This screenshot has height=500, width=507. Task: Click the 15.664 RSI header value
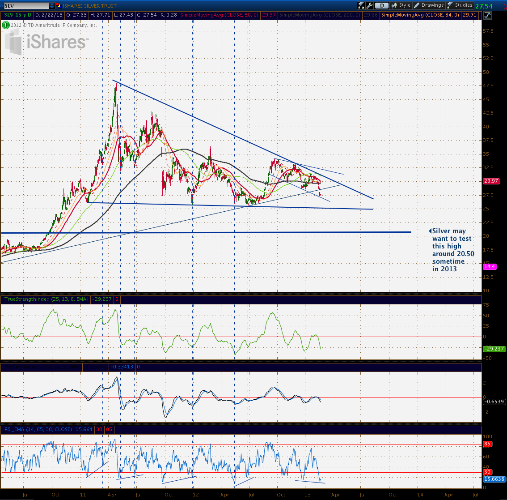84,429
